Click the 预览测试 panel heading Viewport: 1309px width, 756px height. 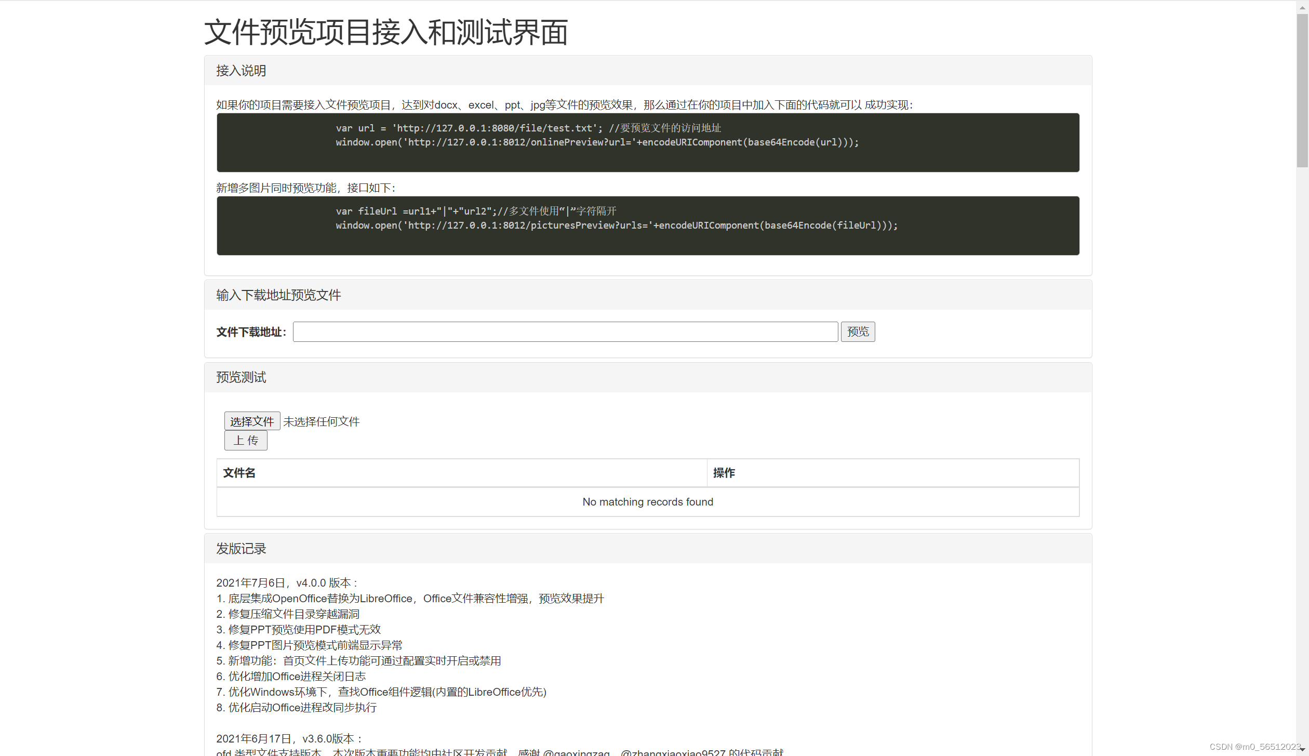pyautogui.click(x=241, y=377)
